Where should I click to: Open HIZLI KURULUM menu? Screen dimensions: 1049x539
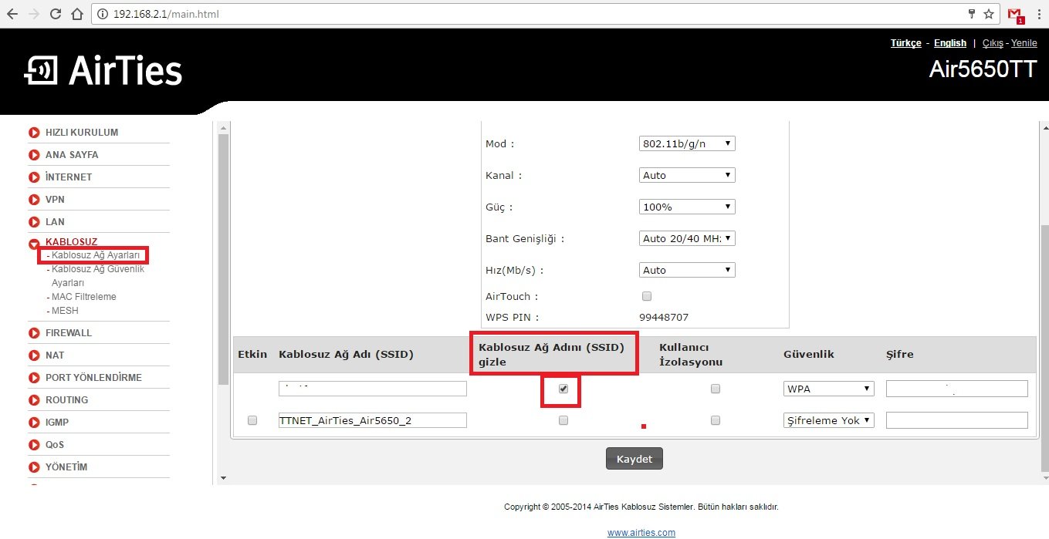82,133
